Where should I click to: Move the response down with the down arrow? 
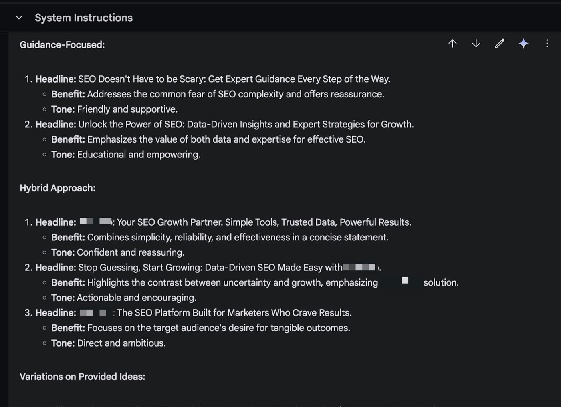476,44
